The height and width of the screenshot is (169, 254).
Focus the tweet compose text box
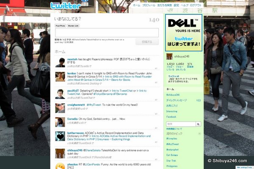[x=107, y=33]
